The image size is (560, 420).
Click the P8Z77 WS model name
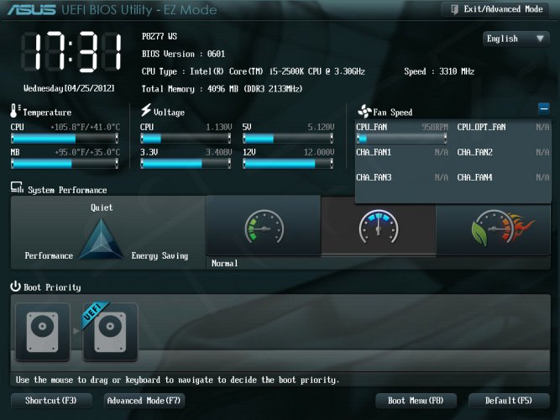(160, 36)
